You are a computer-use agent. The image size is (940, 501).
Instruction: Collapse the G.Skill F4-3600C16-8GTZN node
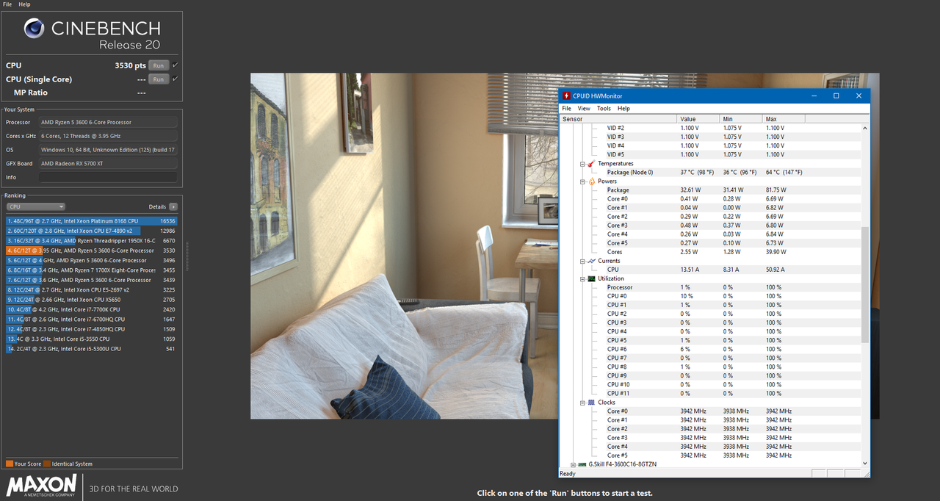pos(574,464)
